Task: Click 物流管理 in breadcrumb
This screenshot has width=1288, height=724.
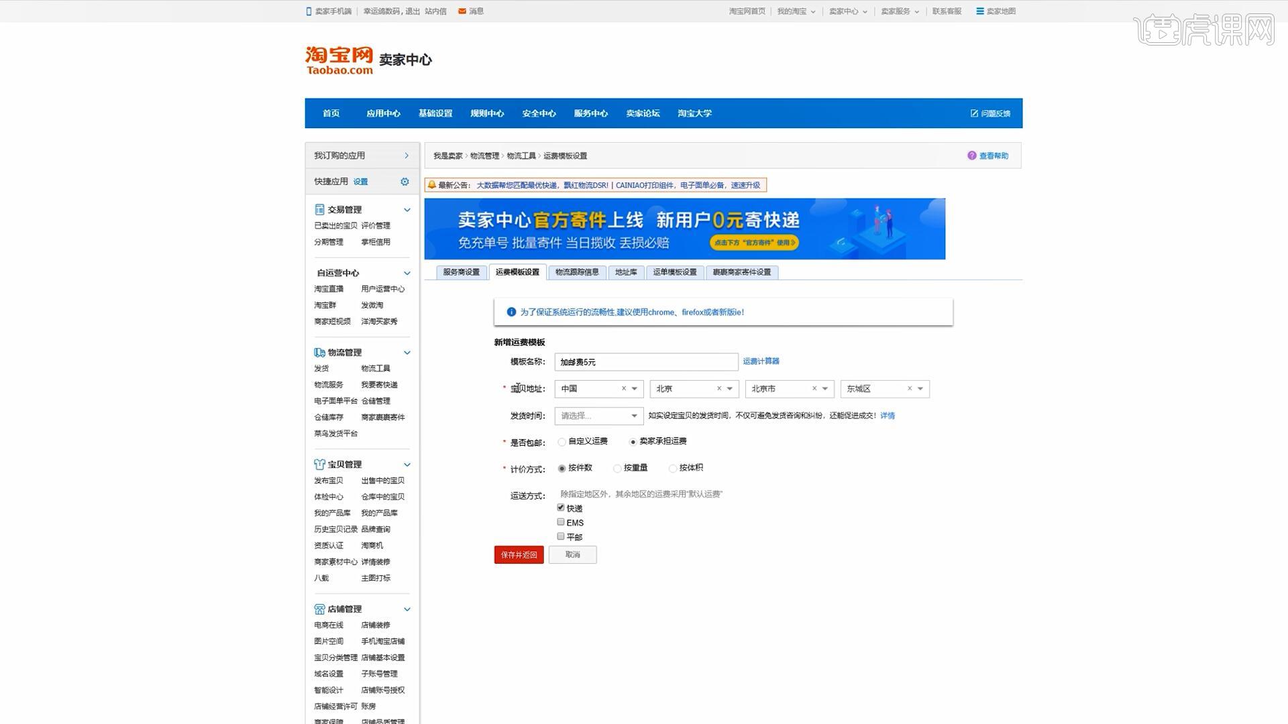Action: click(x=484, y=156)
